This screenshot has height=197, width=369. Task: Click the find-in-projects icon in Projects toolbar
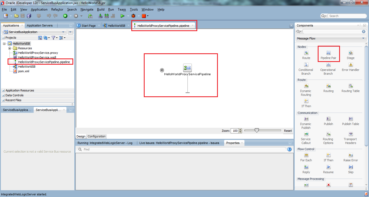tap(40, 38)
